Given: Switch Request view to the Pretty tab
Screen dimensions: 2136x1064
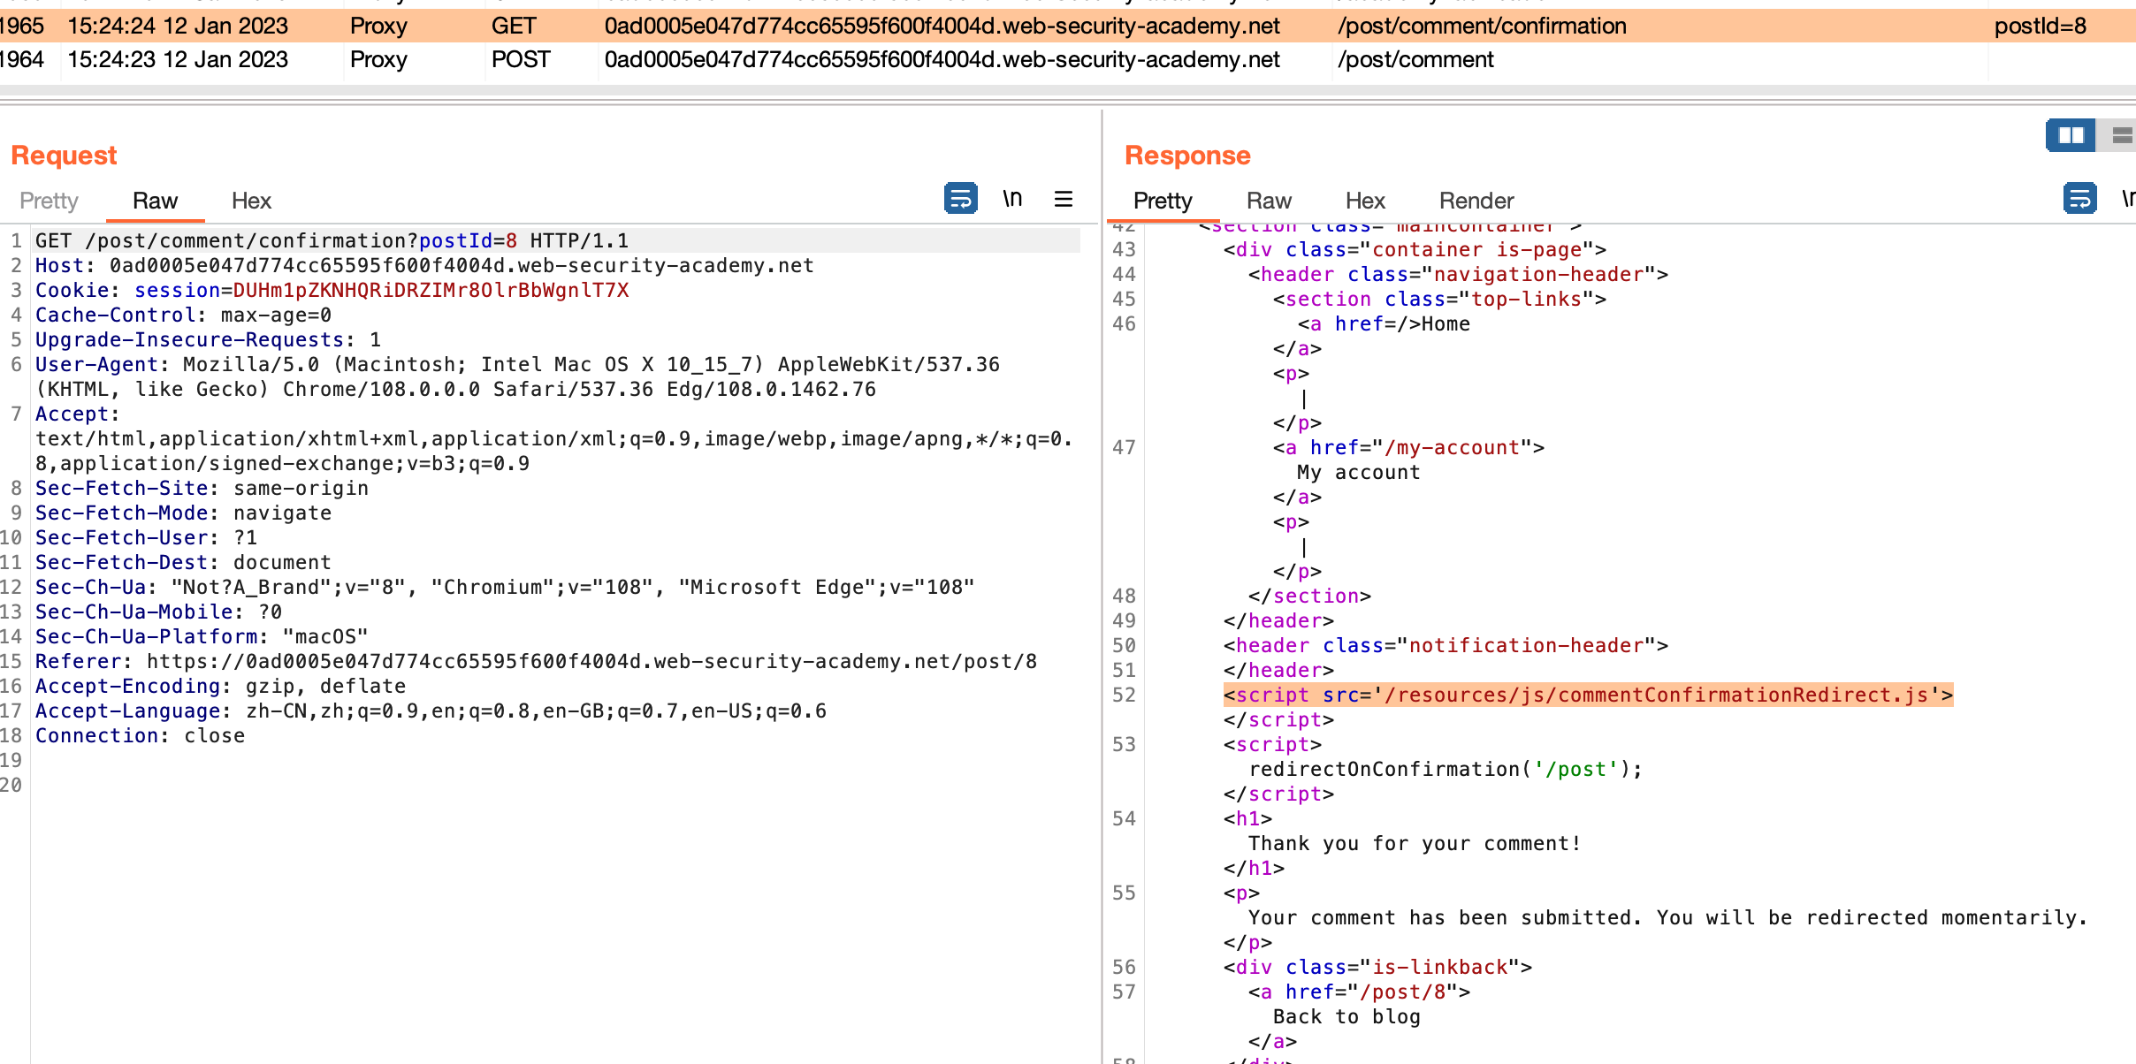Looking at the screenshot, I should (49, 201).
